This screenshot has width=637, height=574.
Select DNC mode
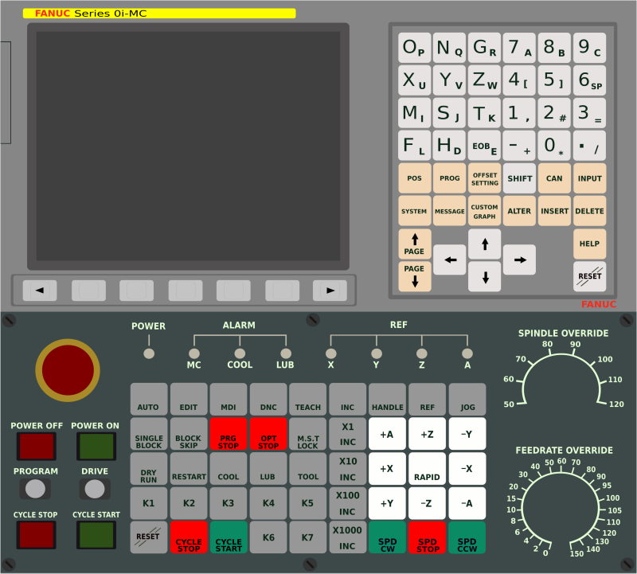pyautogui.click(x=268, y=399)
